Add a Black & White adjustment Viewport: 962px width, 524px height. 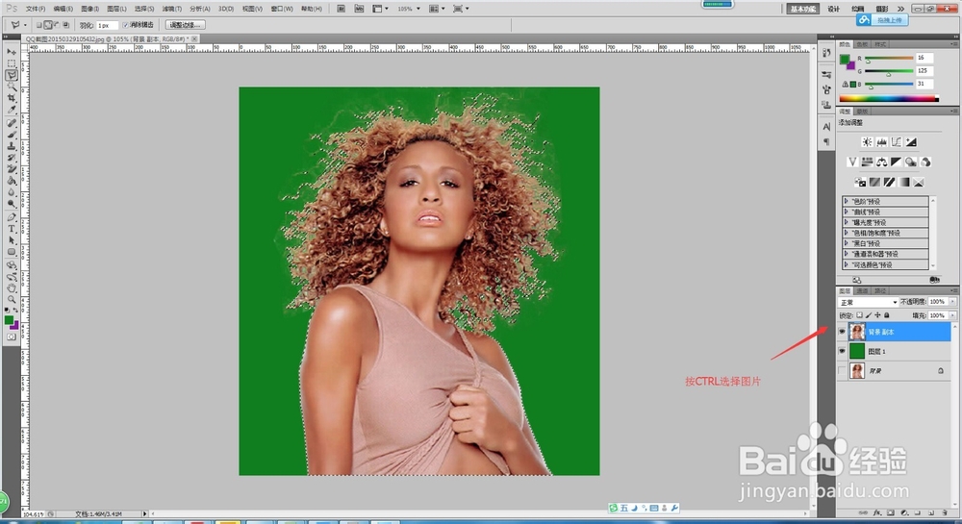(x=897, y=162)
